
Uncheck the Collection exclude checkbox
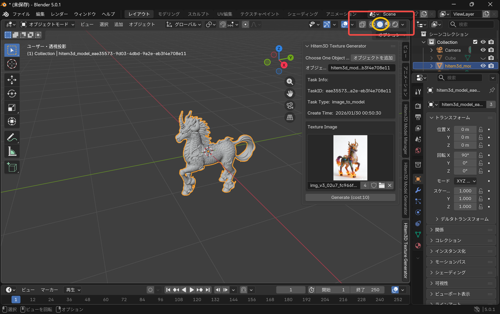pyautogui.click(x=475, y=42)
